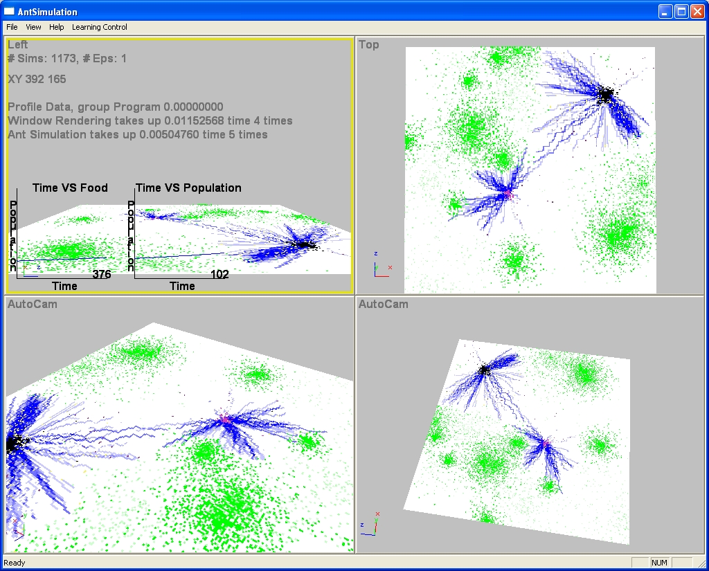Click the axis gizmo in bottom-left AutoCam viewport

(17, 525)
